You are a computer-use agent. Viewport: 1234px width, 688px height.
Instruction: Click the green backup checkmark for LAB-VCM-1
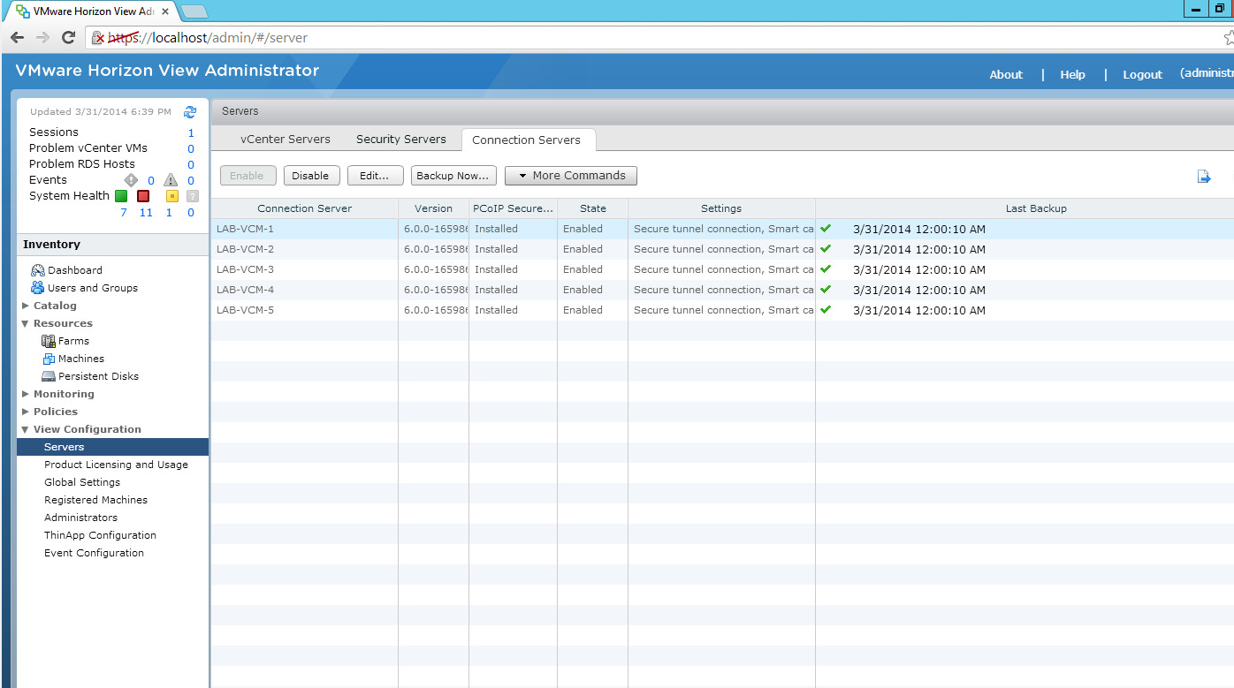coord(826,228)
